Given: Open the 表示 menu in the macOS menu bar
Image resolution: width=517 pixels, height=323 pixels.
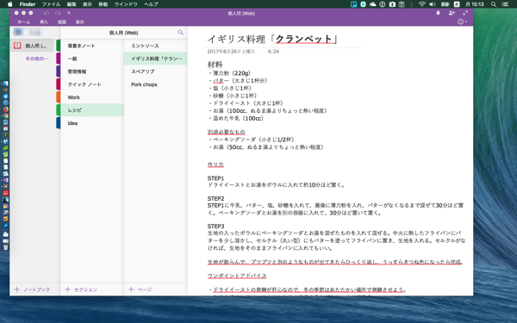Looking at the screenshot, I should 87,4.
